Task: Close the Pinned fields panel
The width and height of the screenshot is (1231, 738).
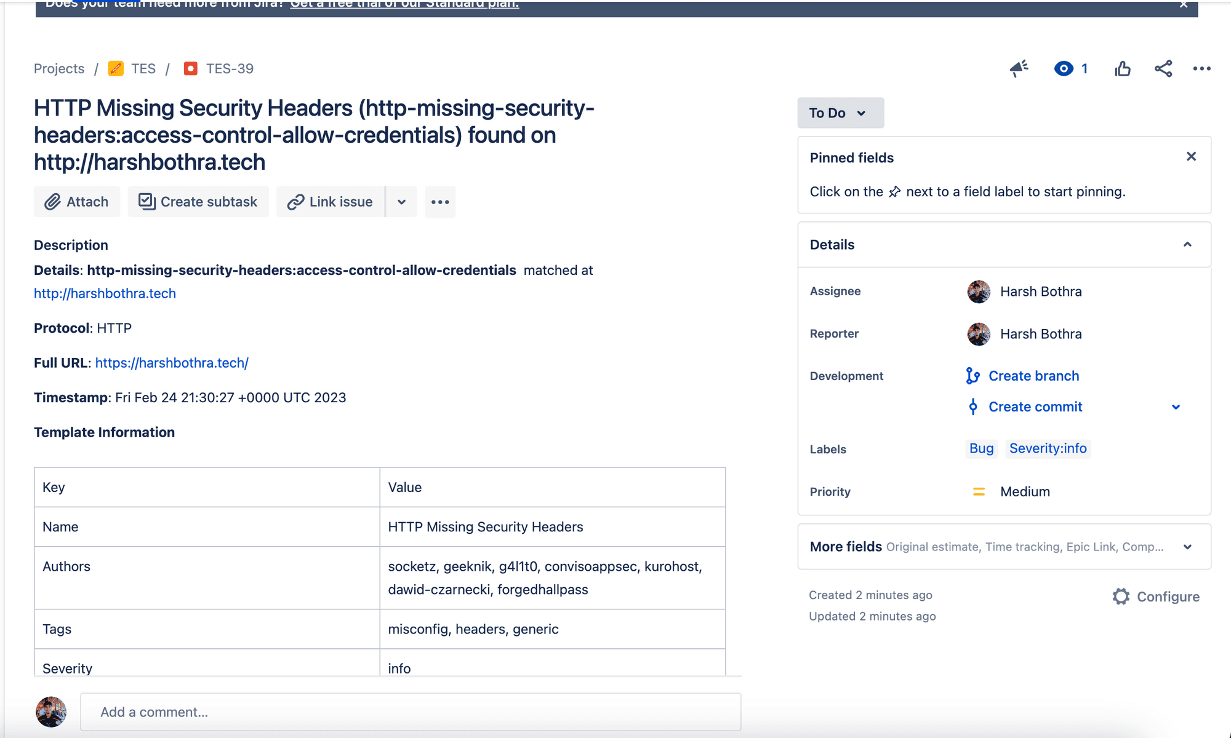Action: 1191,157
